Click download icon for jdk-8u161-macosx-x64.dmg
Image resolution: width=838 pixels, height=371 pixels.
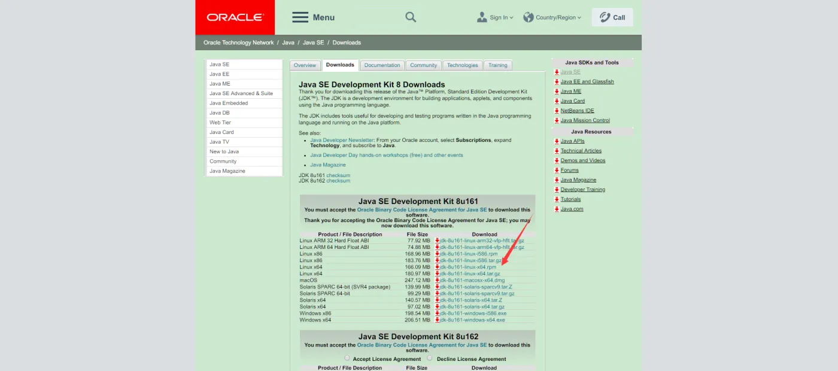pyautogui.click(x=437, y=280)
